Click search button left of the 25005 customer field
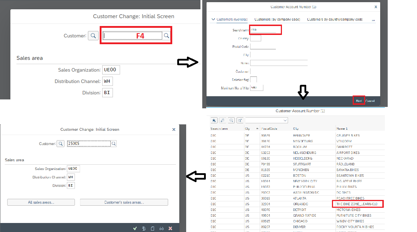 (61, 144)
